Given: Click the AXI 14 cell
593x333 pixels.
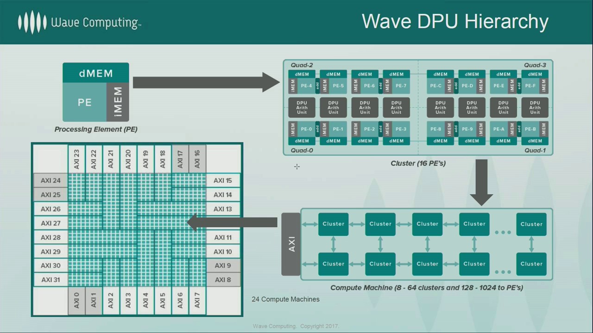Looking at the screenshot, I should [x=223, y=195].
